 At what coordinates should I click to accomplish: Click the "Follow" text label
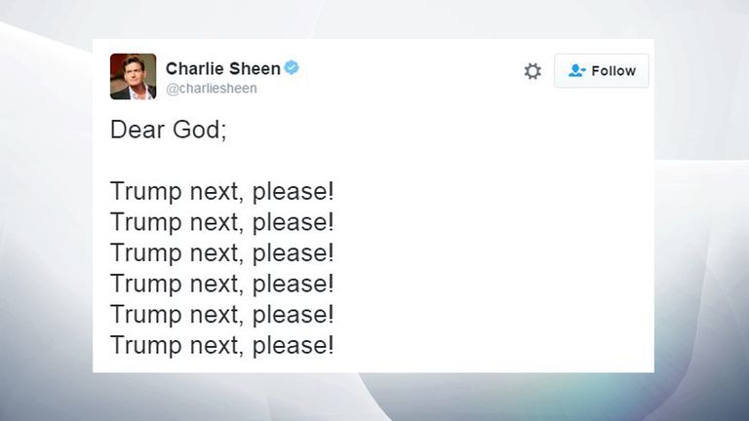pos(613,70)
